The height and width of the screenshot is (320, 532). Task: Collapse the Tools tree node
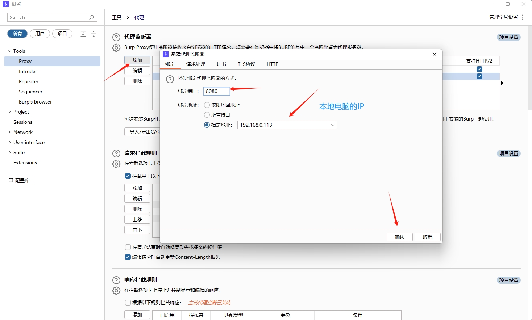click(10, 51)
